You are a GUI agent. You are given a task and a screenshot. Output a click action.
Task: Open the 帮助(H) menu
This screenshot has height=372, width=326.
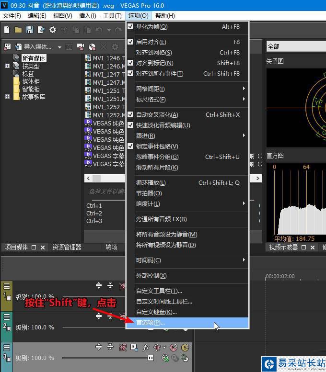[x=165, y=16]
